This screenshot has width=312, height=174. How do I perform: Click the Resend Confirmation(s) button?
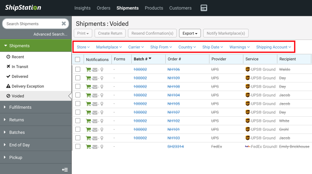[x=152, y=33]
